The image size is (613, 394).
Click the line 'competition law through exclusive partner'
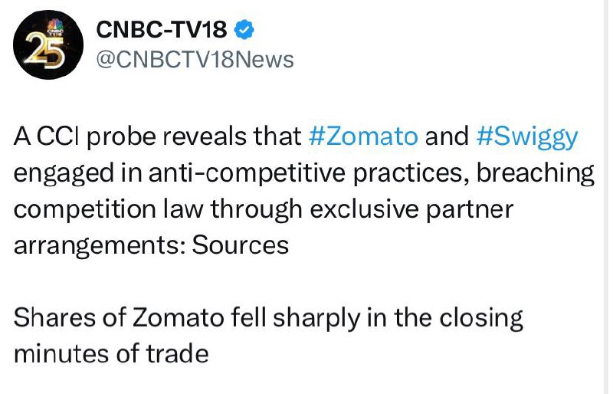[x=264, y=210]
